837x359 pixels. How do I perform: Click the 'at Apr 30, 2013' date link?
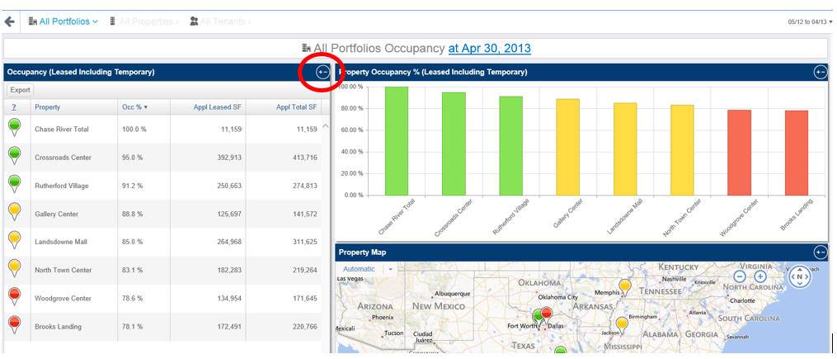(x=490, y=49)
